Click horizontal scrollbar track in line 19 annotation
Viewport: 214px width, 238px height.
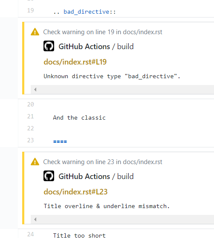(x=122, y=90)
